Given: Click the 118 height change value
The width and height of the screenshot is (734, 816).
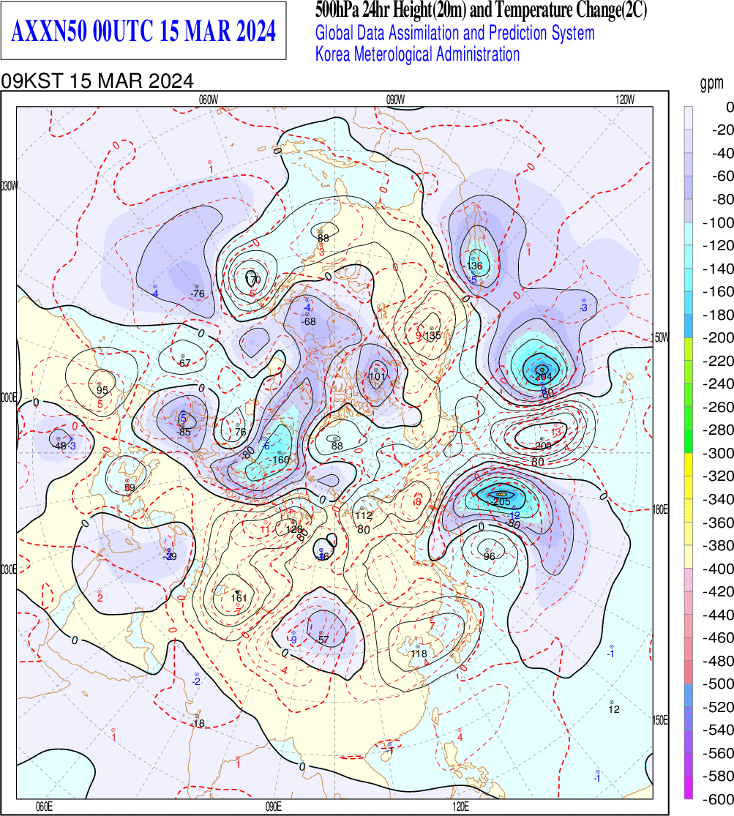Looking at the screenshot, I should (419, 654).
